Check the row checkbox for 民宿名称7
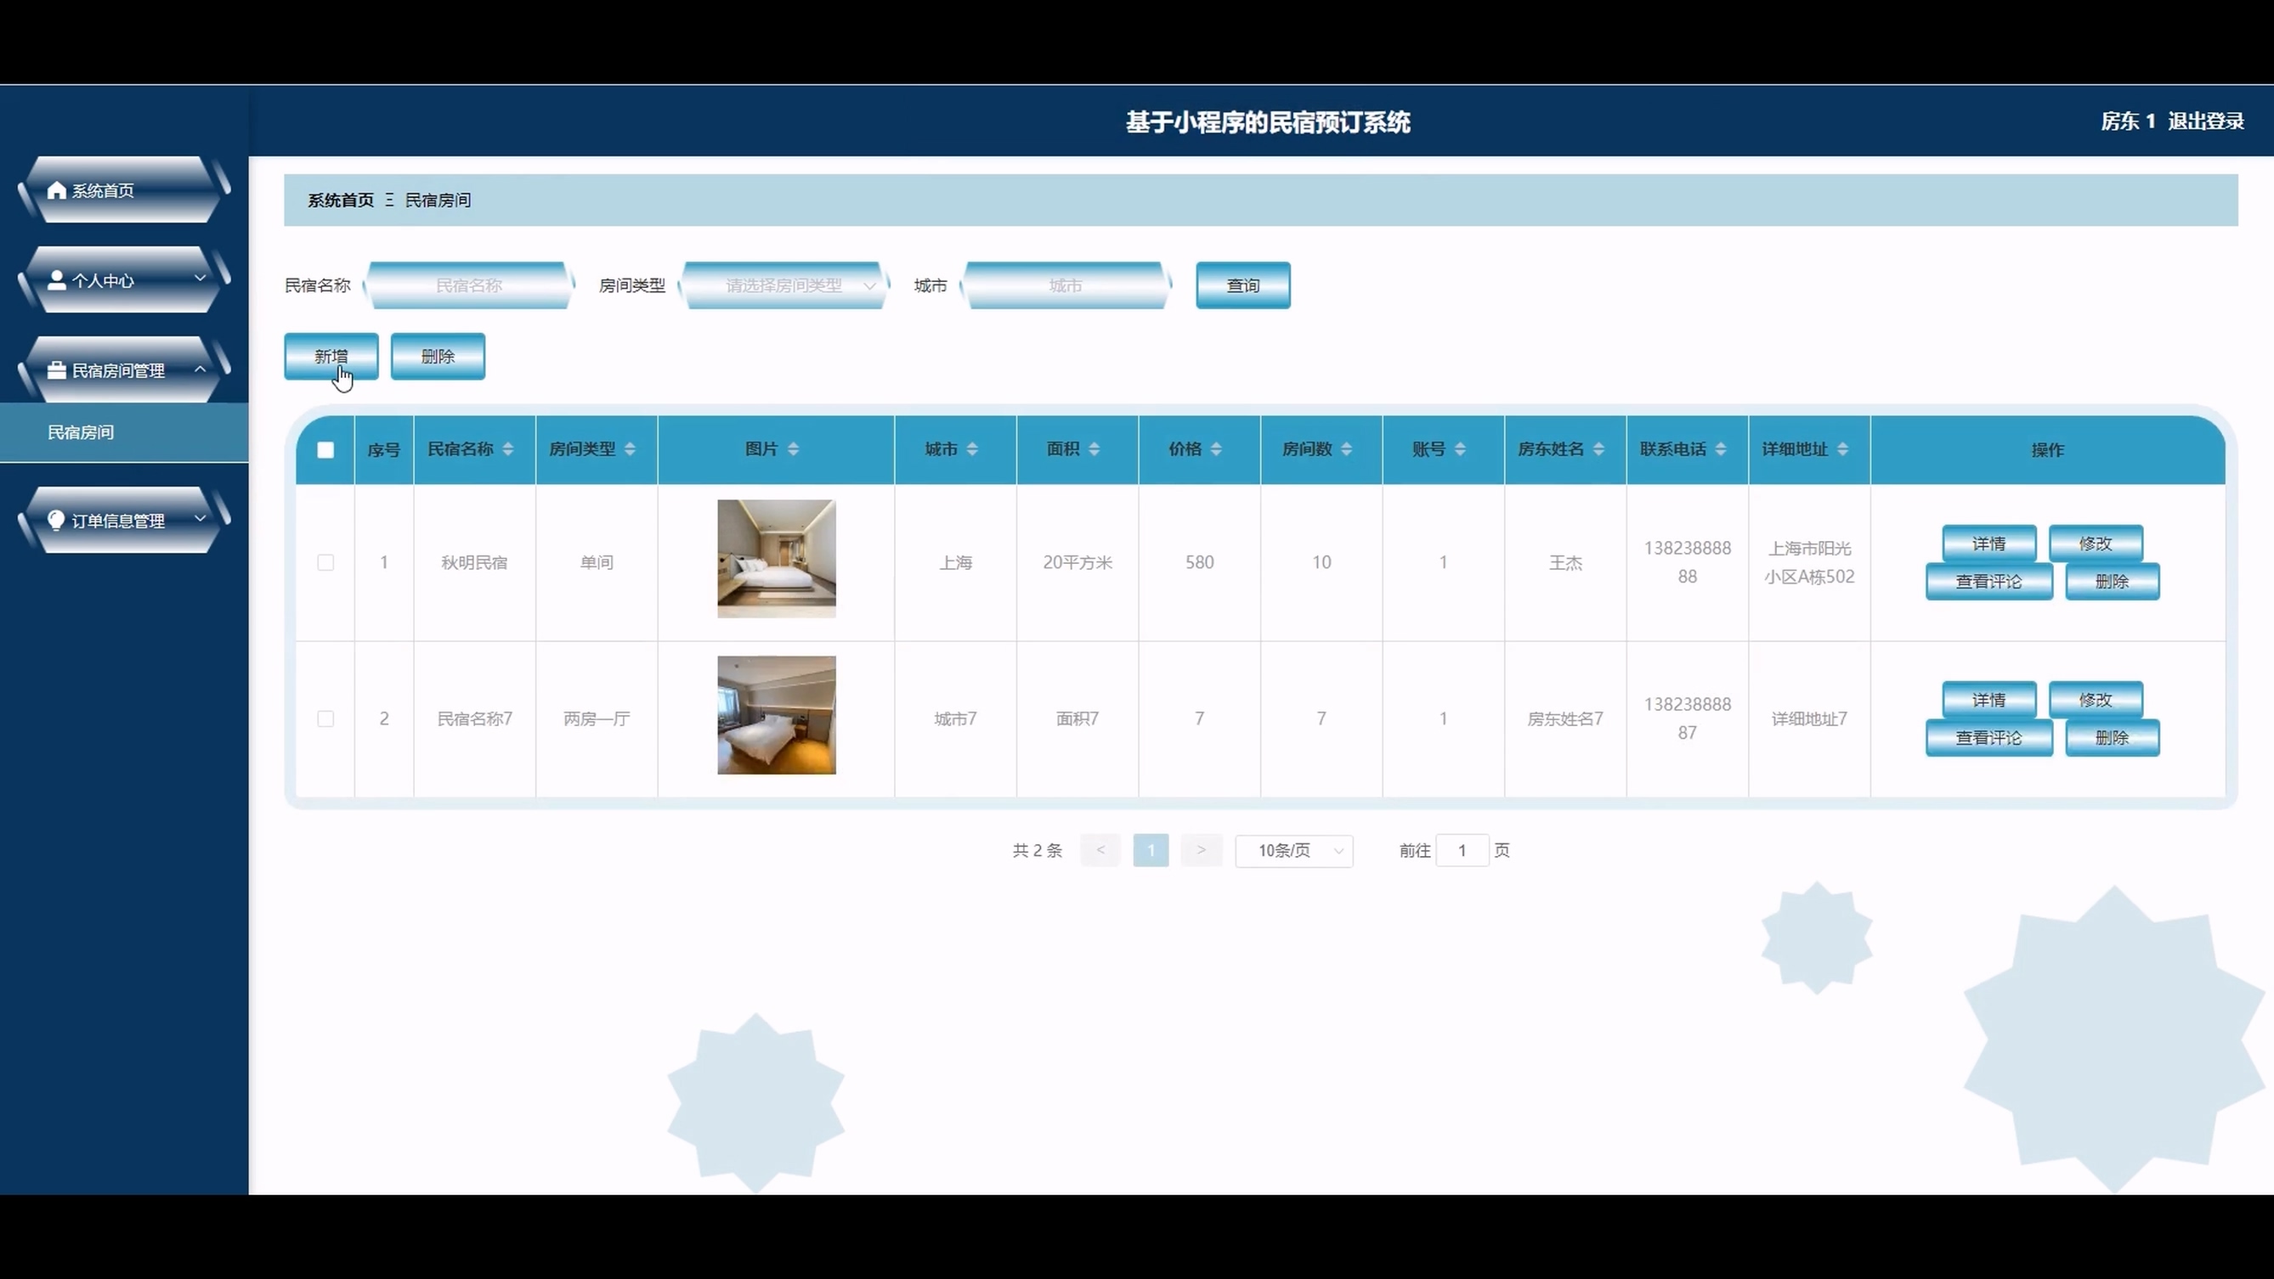 point(325,718)
